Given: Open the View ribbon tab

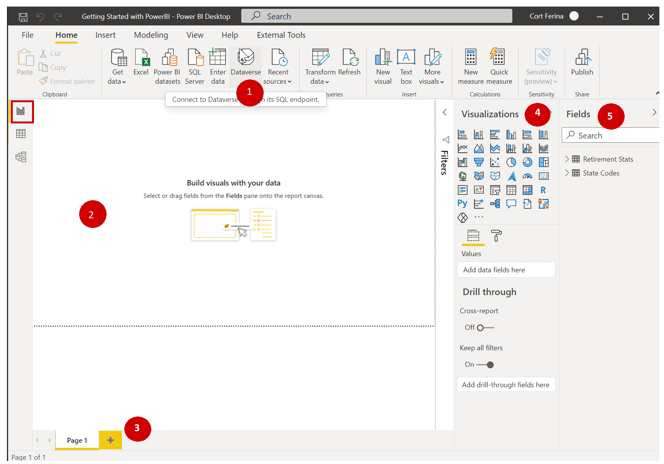Looking at the screenshot, I should pos(195,35).
